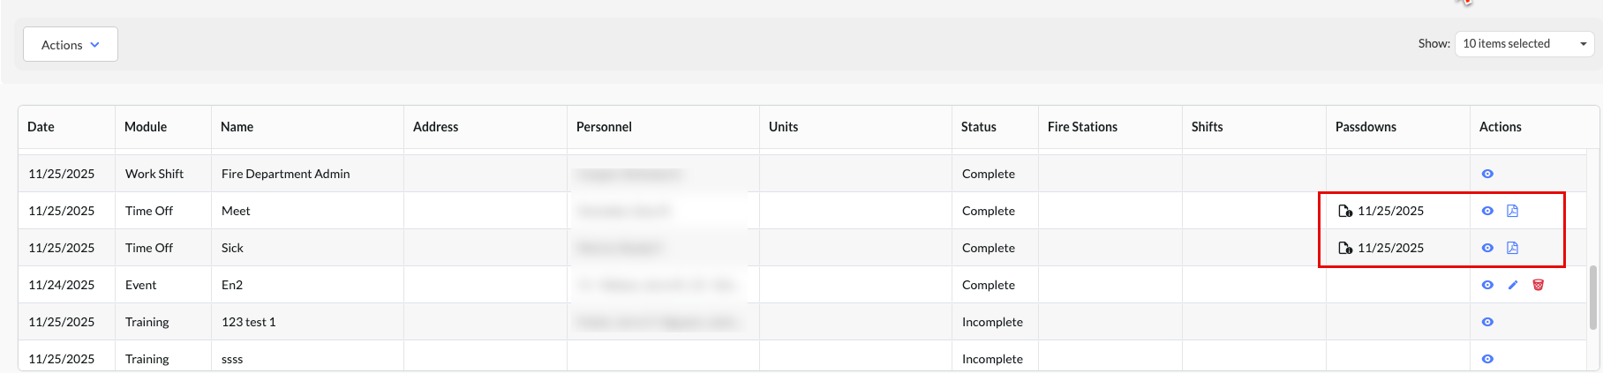This screenshot has height=373, width=1603.
Task: Edit the En2 event with the pencil icon
Action: coord(1513,285)
